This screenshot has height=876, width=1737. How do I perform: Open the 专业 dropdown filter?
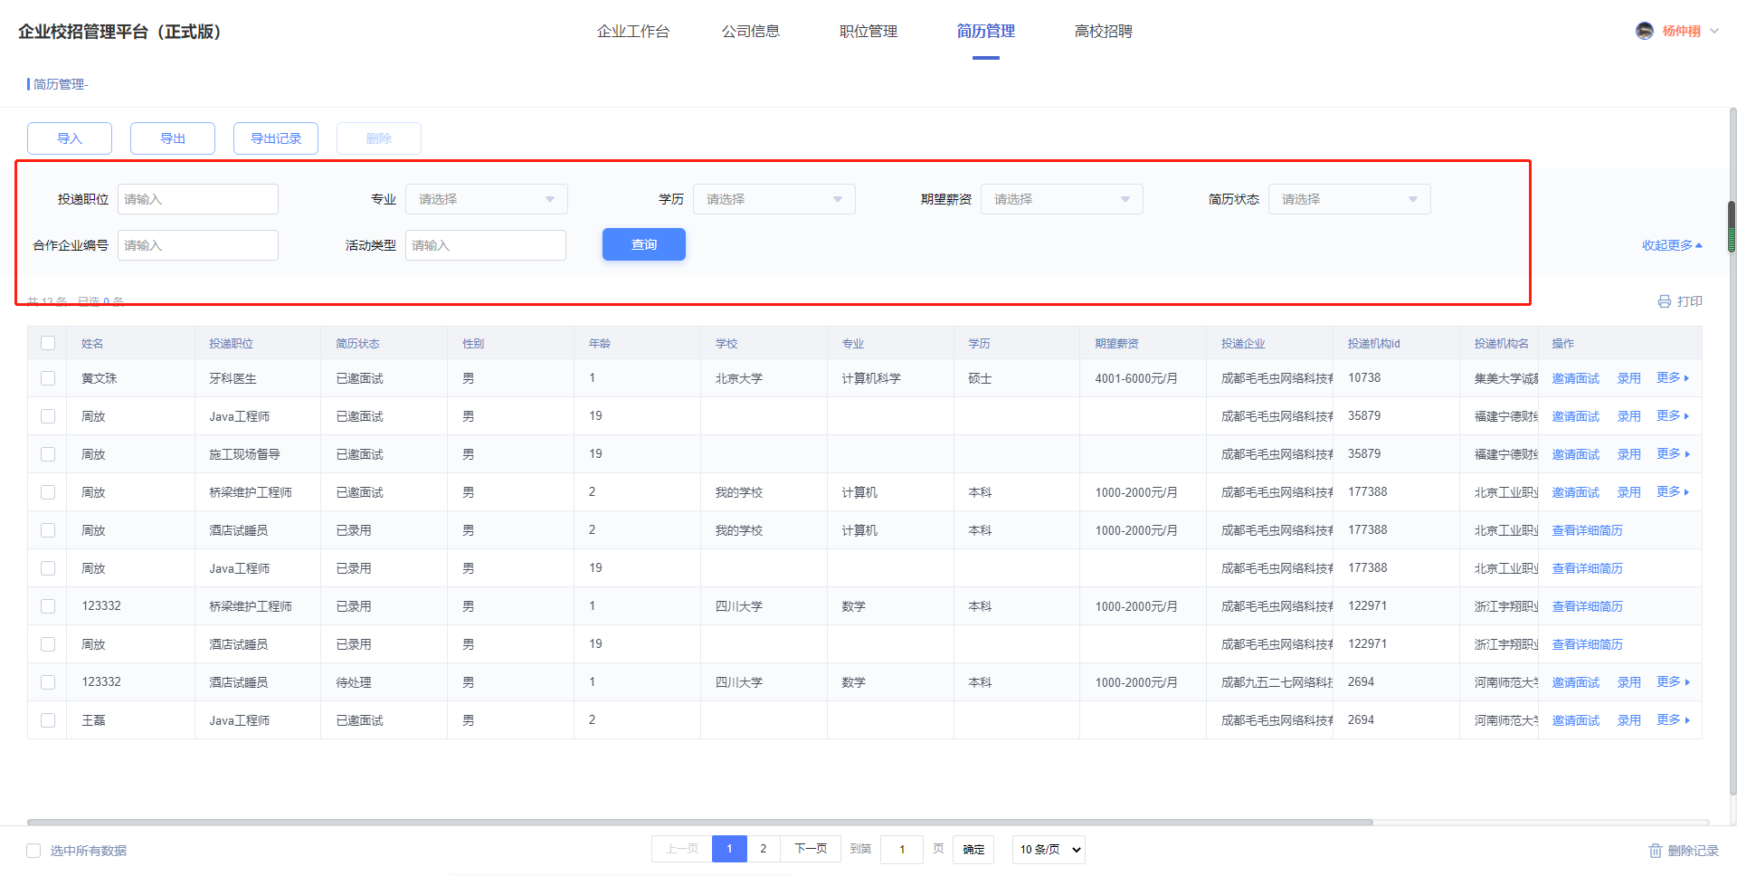487,199
